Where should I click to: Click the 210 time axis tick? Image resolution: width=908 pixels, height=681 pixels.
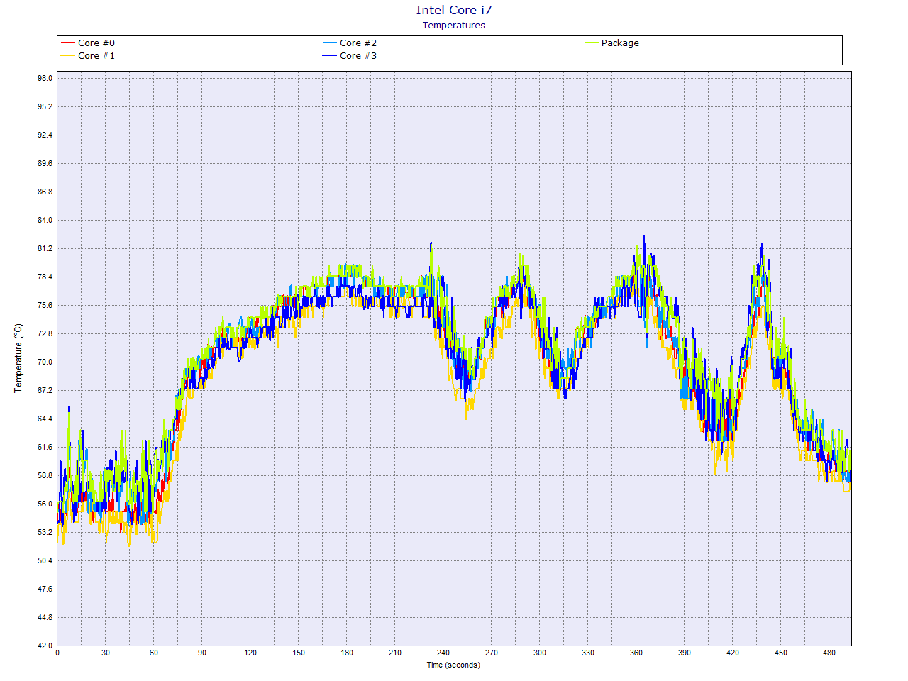(395, 653)
